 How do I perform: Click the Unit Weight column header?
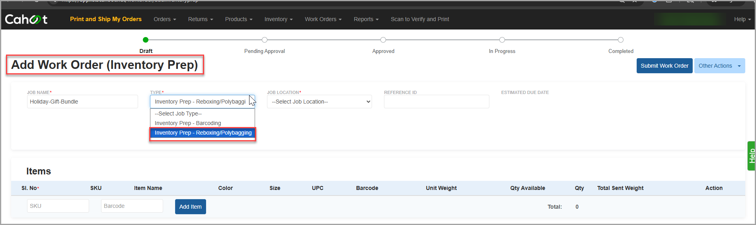pyautogui.click(x=441, y=188)
